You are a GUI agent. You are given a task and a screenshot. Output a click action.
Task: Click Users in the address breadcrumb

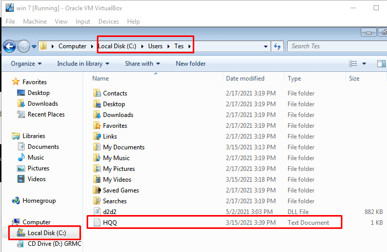pos(155,46)
